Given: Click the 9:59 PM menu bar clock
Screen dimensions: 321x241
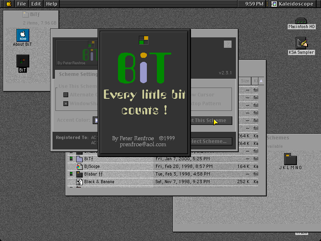Looking at the screenshot, I should click(x=254, y=4).
